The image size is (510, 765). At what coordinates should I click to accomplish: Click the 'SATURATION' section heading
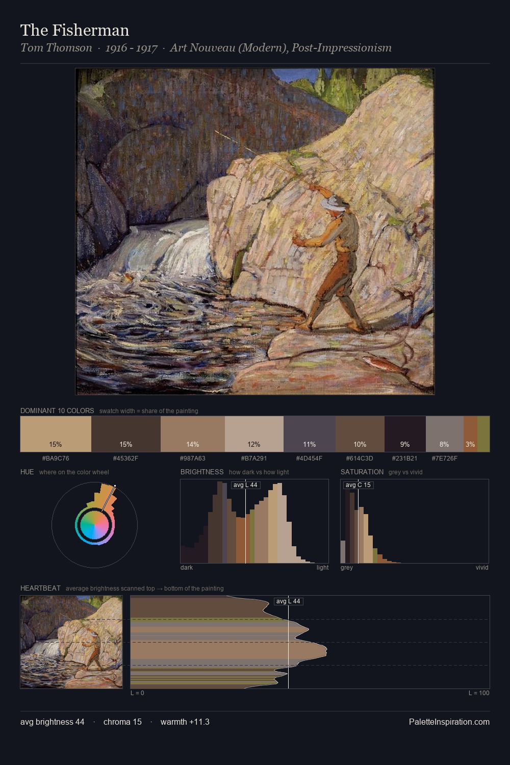pos(362,472)
